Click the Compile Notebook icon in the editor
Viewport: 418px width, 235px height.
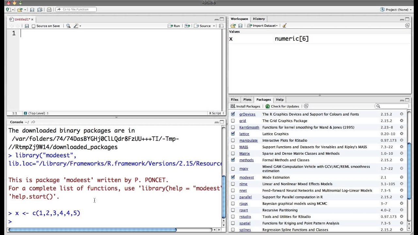tap(221, 26)
